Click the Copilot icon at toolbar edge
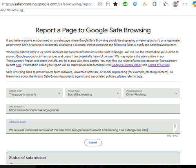 (x=194, y=4)
